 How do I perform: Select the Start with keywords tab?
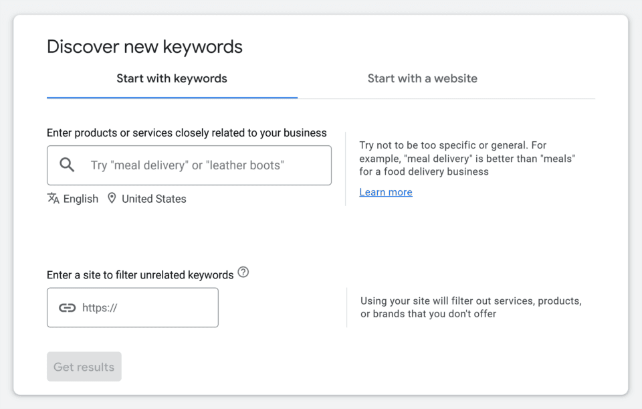(x=171, y=78)
